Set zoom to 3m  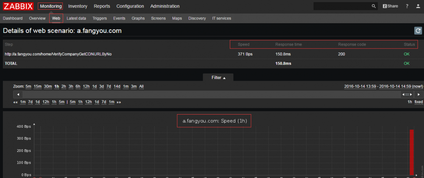134,87
